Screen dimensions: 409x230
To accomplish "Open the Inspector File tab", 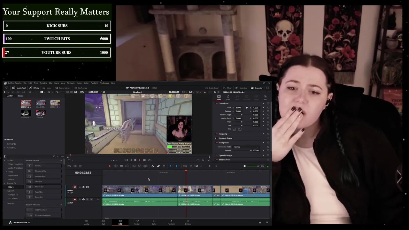I will tap(265, 98).
